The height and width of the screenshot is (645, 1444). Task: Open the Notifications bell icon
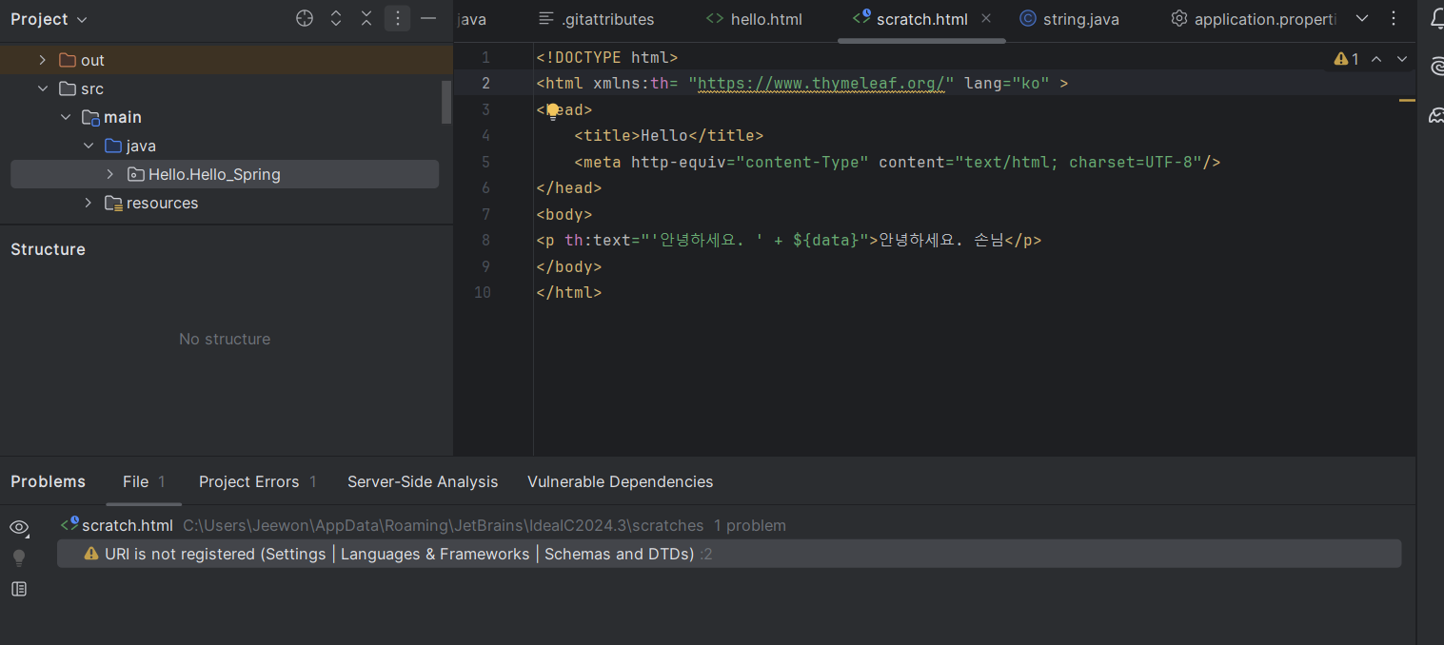point(1436,19)
